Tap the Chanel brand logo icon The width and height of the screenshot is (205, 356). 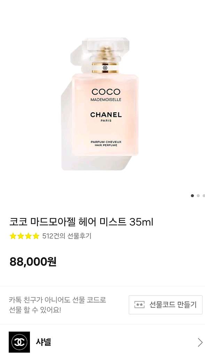click(19, 342)
